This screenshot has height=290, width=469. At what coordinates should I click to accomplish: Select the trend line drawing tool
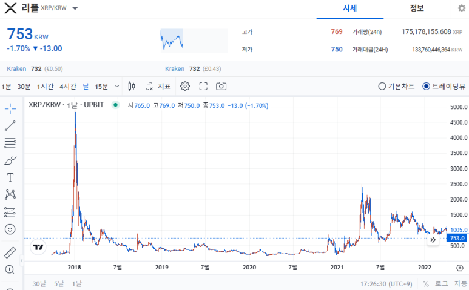tap(10, 126)
